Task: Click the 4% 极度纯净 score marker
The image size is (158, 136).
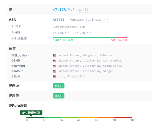Action: click(x=31, y=113)
